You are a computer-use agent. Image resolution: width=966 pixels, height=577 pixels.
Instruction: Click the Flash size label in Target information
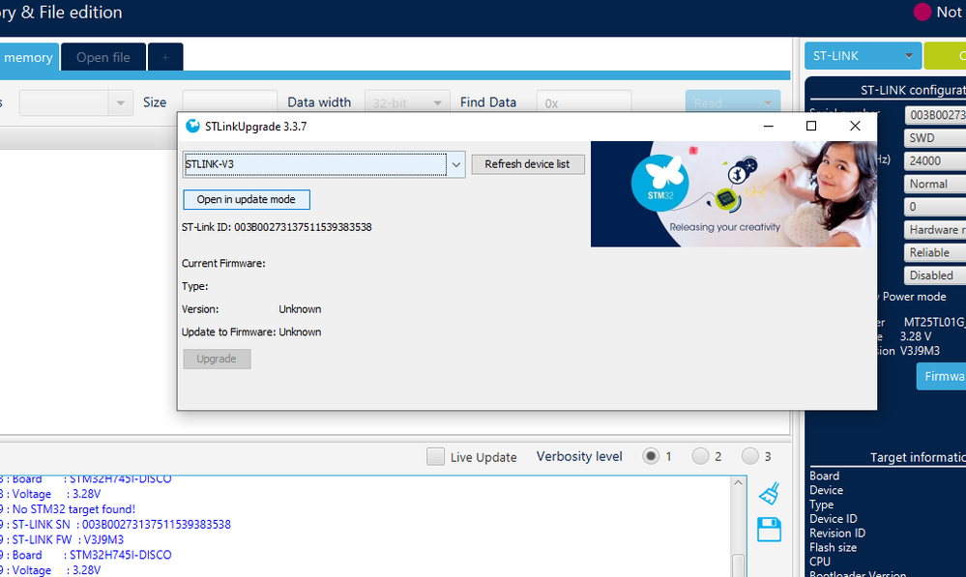click(x=833, y=547)
